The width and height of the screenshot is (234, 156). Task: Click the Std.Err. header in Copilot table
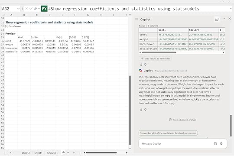coord(204,30)
